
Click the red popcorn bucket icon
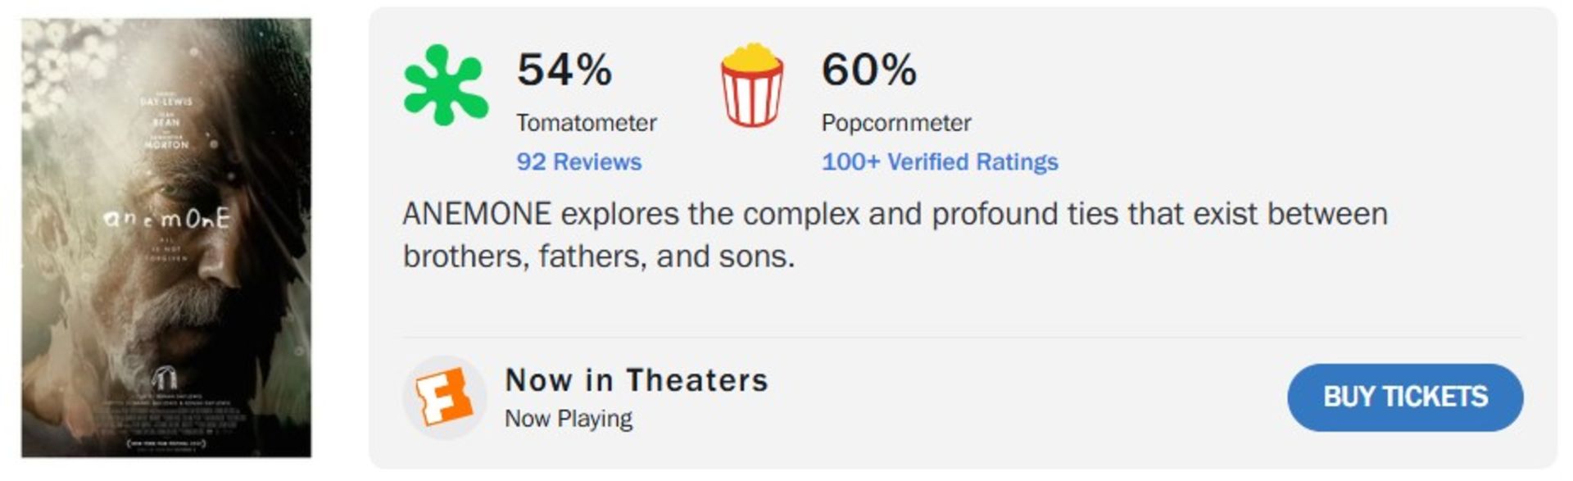(x=751, y=85)
